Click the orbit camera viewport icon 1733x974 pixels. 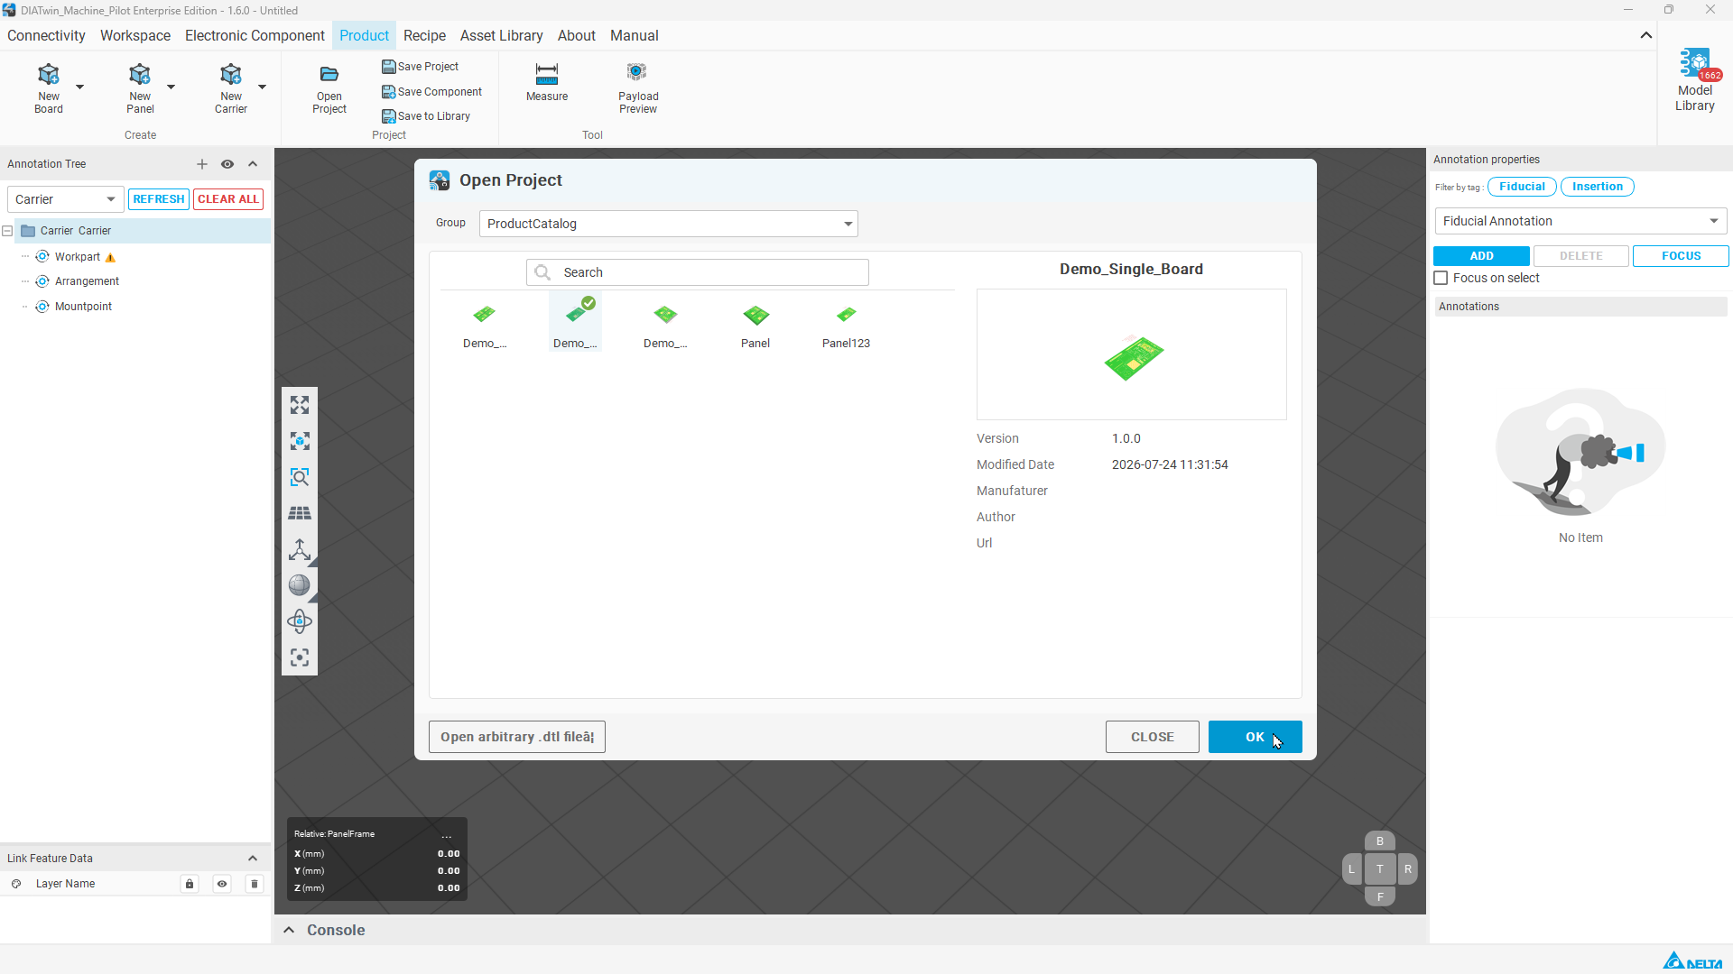pyautogui.click(x=300, y=621)
